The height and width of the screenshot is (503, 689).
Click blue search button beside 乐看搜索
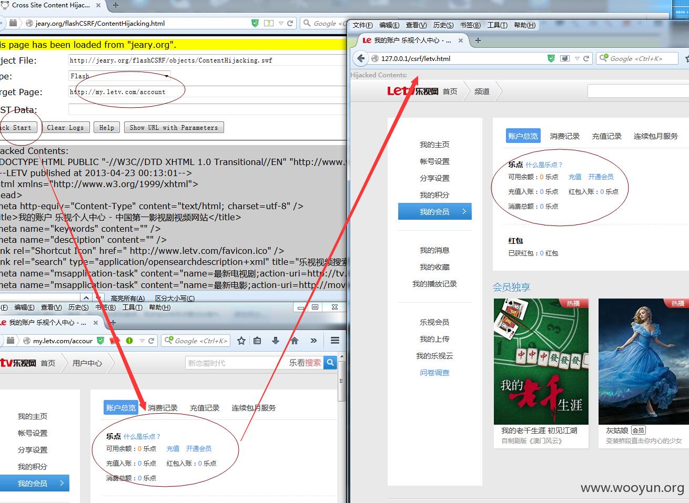[x=330, y=363]
